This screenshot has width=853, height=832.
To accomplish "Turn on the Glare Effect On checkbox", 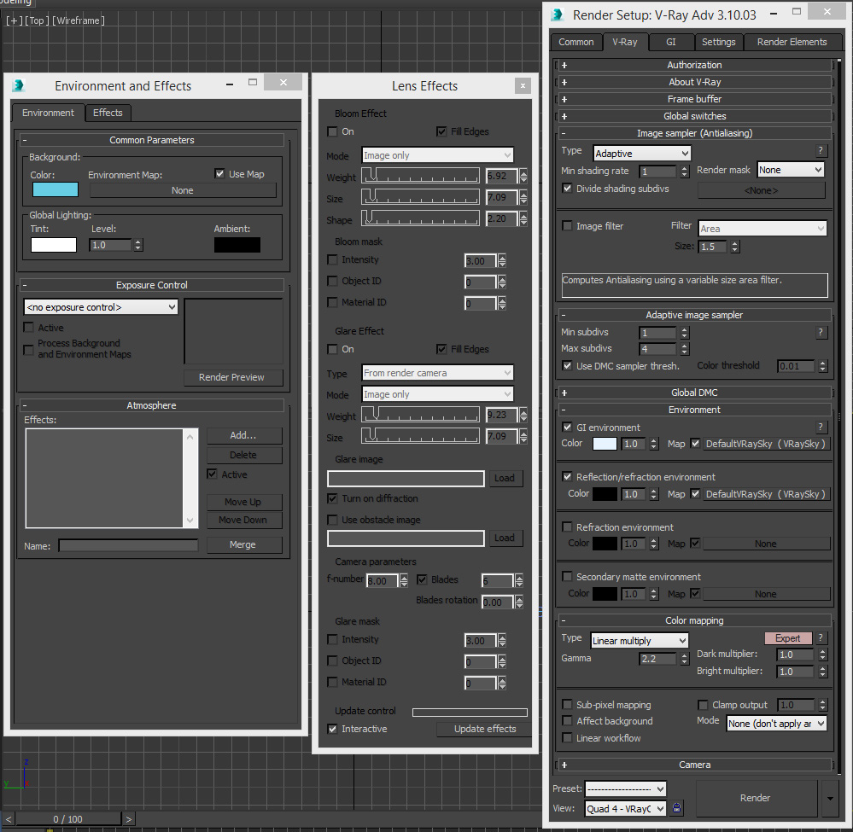I will pyautogui.click(x=332, y=349).
